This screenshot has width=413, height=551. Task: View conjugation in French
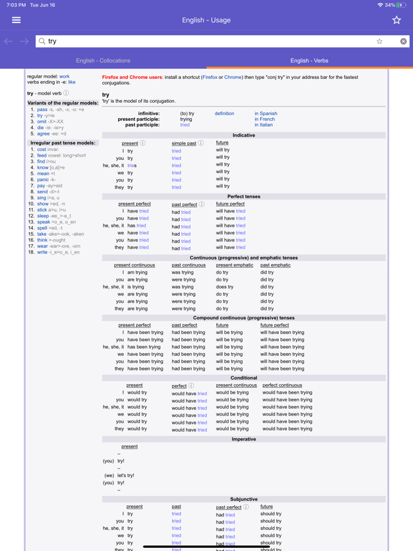pyautogui.click(x=265, y=119)
